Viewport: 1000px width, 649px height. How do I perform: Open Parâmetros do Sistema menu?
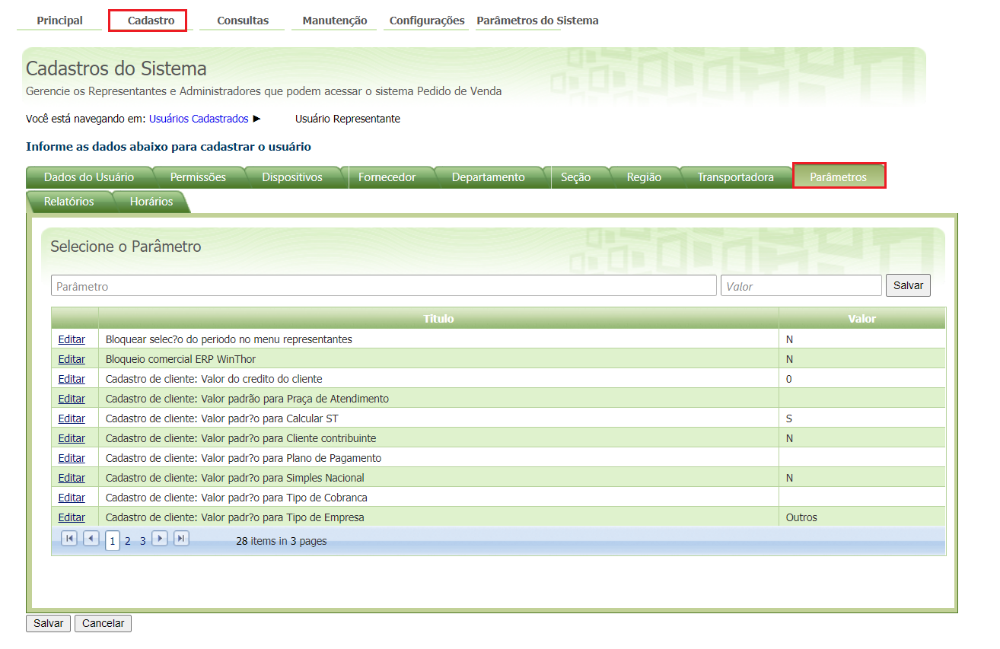(537, 21)
